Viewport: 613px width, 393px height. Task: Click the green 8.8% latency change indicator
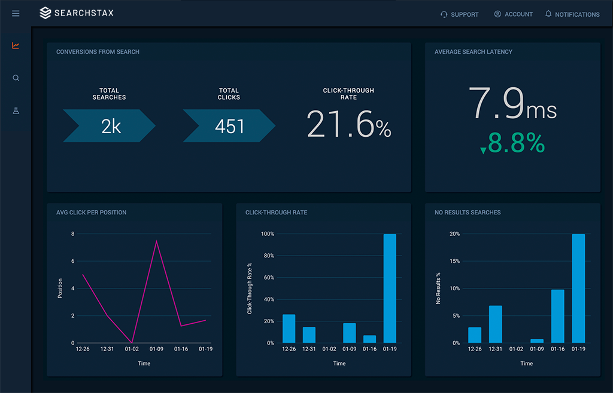pyautogui.click(x=513, y=144)
